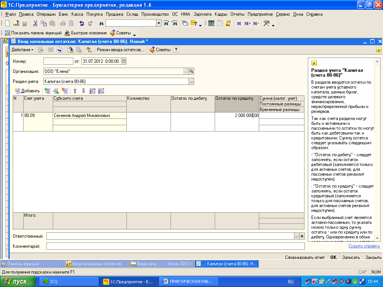Click the 1C help question icon in toolbar
The height and width of the screenshot is (287, 383).
(194, 24)
